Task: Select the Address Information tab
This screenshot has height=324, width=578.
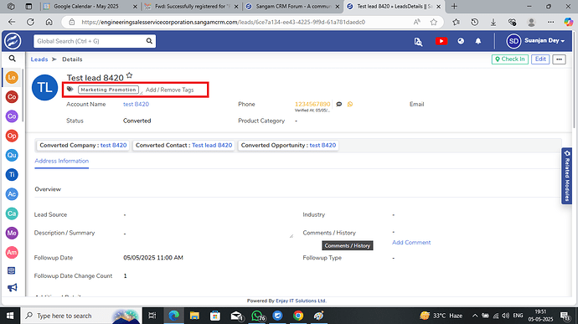Action: pyautogui.click(x=61, y=161)
